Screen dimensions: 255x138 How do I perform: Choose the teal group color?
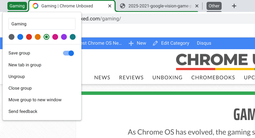coord(73,37)
